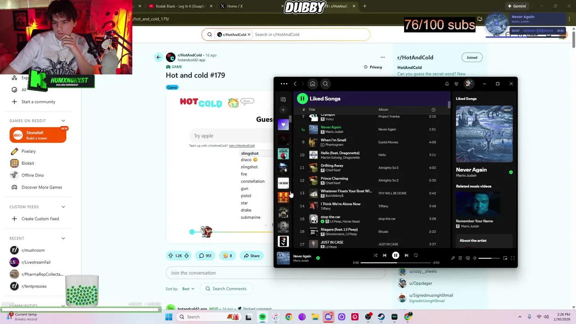
Task: Go back in Spotify navigation
Action: click(295, 84)
